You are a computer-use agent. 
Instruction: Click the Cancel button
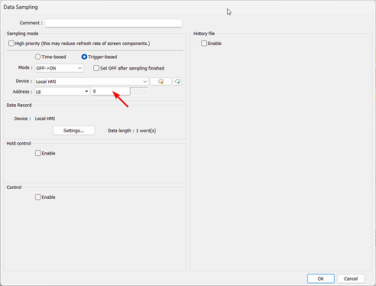pyautogui.click(x=351, y=278)
